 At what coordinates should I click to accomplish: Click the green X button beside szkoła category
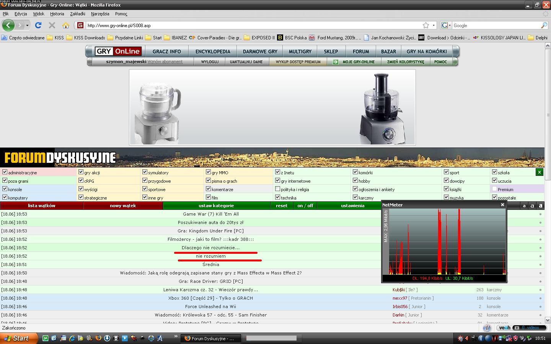539,172
